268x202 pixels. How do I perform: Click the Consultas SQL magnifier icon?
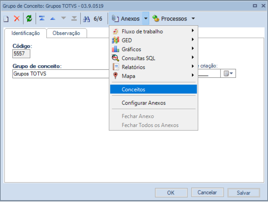point(115,58)
